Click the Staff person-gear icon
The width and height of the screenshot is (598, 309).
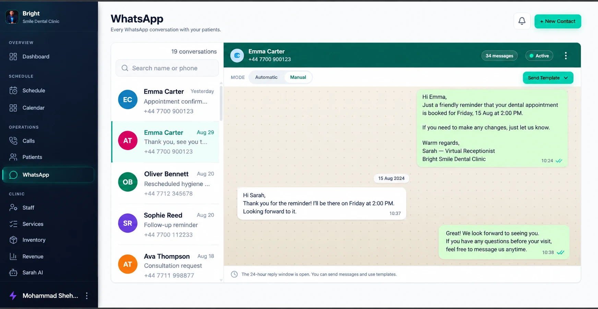point(13,208)
